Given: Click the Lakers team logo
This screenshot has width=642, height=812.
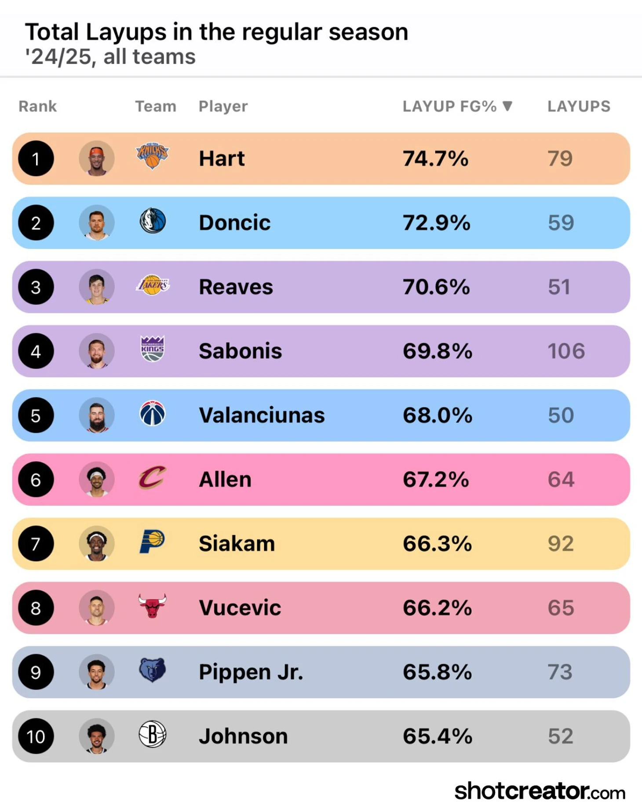Looking at the screenshot, I should coord(153,285).
